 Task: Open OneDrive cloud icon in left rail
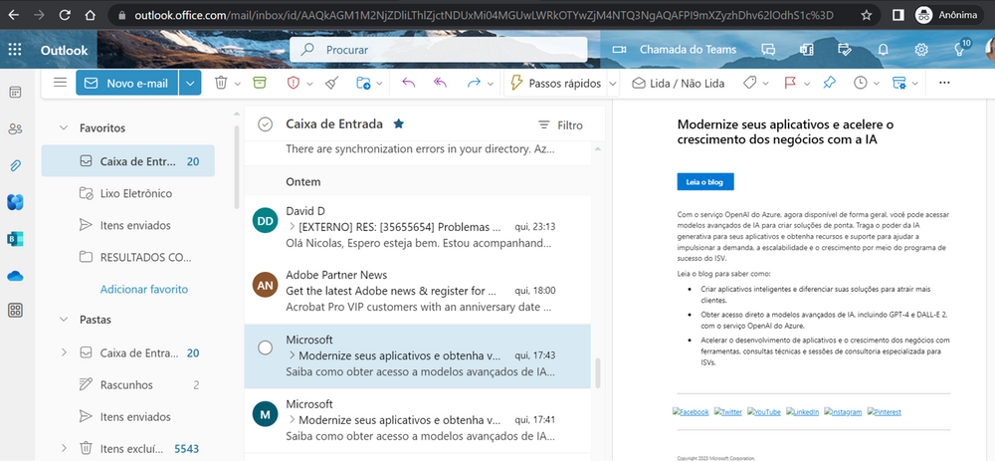tap(15, 276)
